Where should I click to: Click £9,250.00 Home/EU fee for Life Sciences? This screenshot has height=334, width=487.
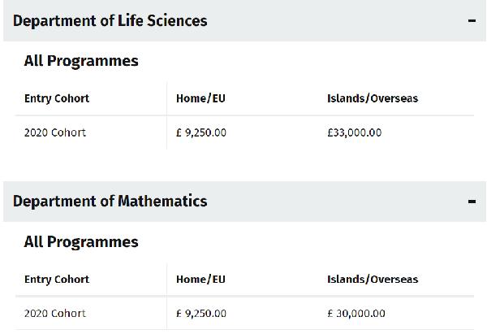(x=201, y=132)
